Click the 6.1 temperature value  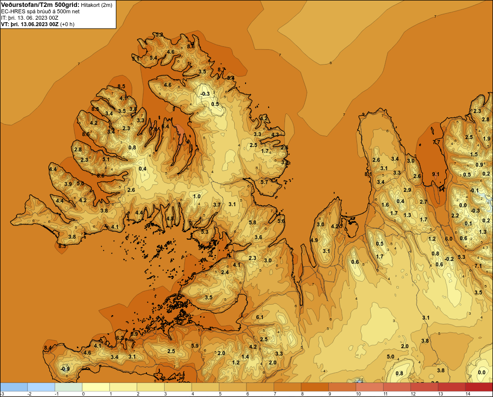260,317
